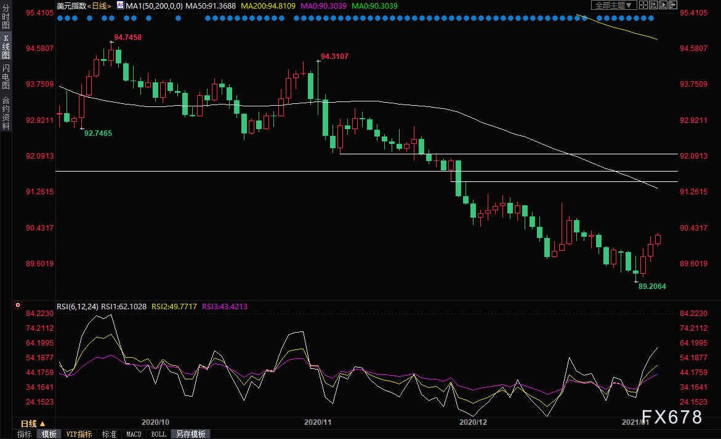Click the VIP指标 button
Image resolution: width=721 pixels, height=439 pixels.
coord(79,434)
